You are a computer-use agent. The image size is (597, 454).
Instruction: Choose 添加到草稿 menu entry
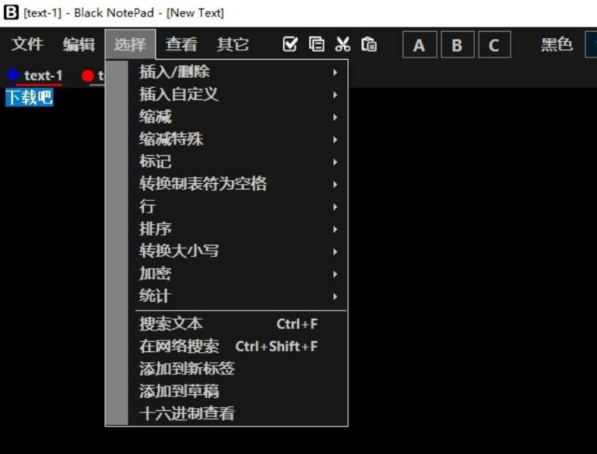[238, 391]
